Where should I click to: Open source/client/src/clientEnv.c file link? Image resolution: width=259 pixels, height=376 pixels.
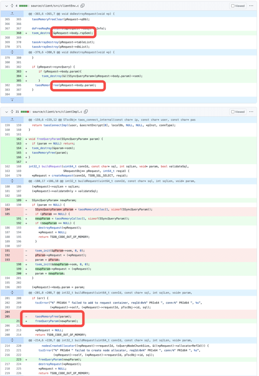click(x=56, y=6)
